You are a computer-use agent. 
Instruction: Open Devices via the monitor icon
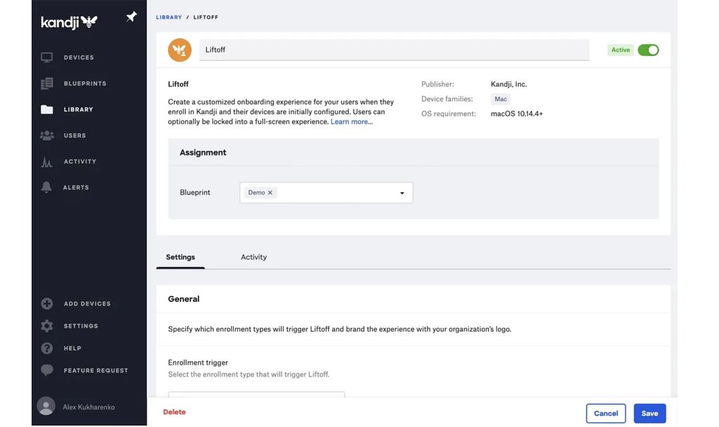point(47,57)
